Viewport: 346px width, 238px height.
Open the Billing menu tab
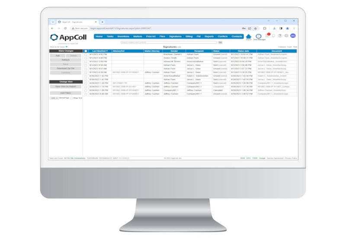pyautogui.click(x=189, y=36)
